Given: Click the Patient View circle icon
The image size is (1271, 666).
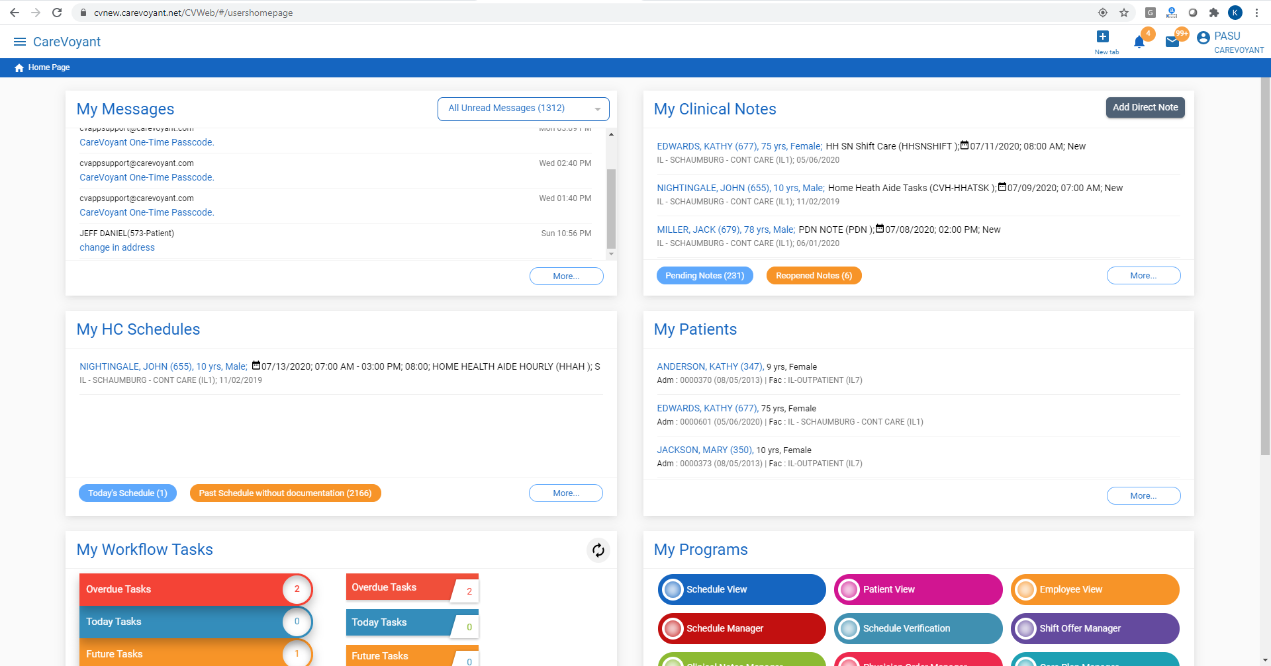Looking at the screenshot, I should click(x=849, y=589).
